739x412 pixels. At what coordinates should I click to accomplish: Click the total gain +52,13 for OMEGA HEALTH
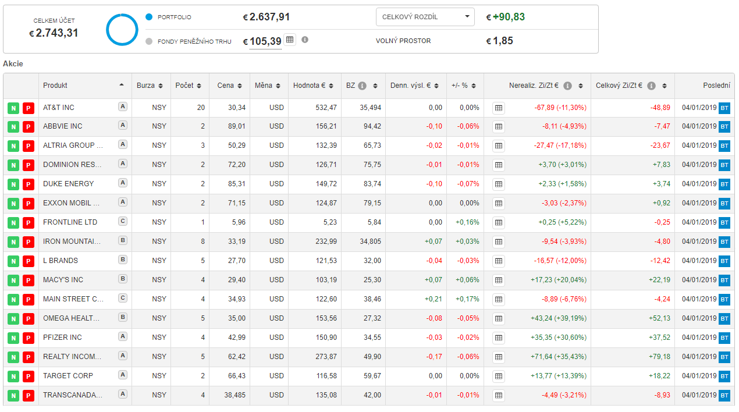click(659, 318)
